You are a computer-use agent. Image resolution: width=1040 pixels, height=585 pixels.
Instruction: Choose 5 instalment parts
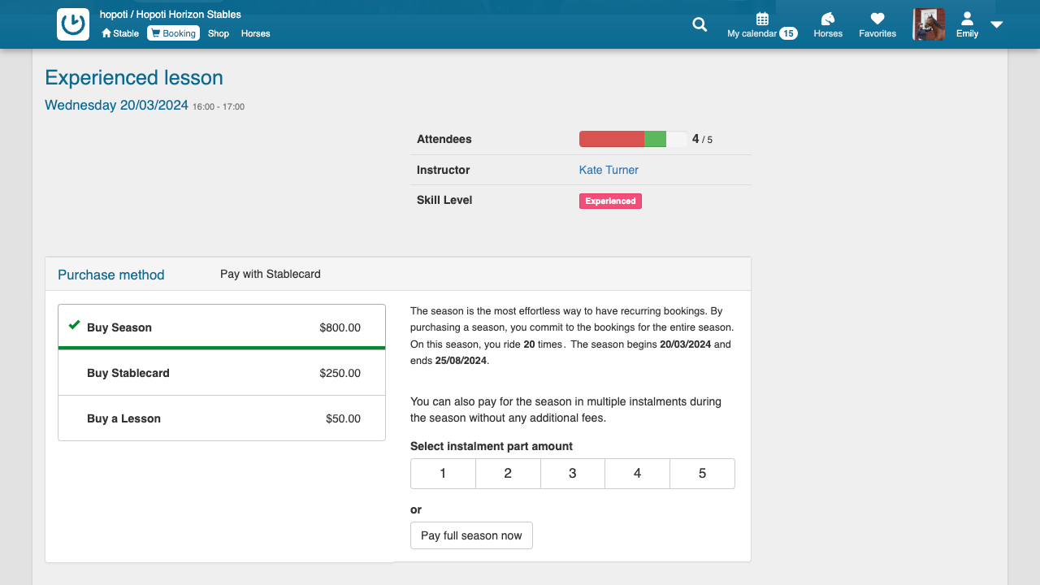702,474
